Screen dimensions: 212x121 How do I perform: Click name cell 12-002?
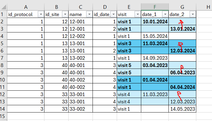click(x=80, y=36)
